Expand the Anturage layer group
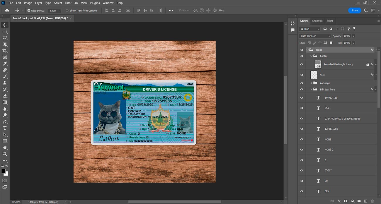The width and height of the screenshot is (381, 204). pyautogui.click(x=311, y=83)
